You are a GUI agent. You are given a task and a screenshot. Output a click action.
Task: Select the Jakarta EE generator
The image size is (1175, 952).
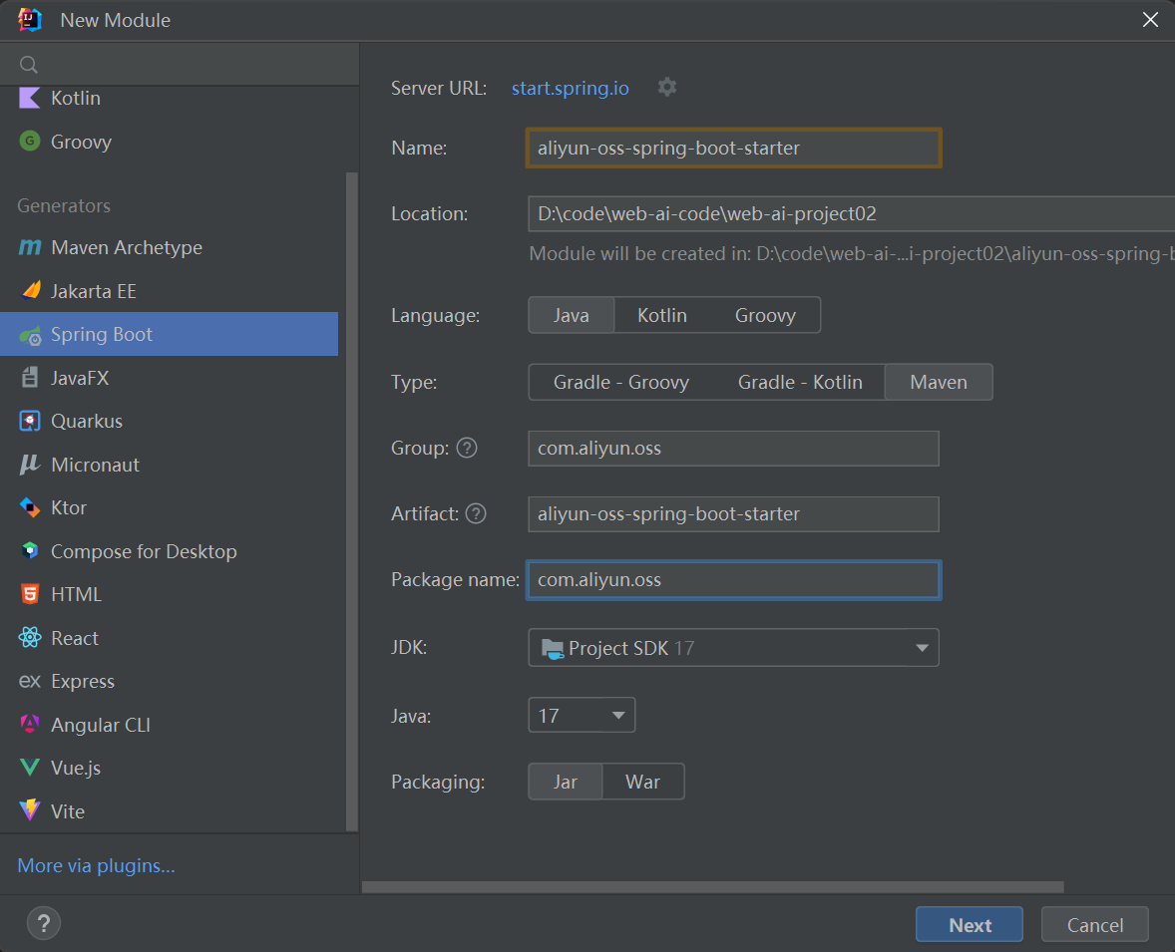[170, 291]
